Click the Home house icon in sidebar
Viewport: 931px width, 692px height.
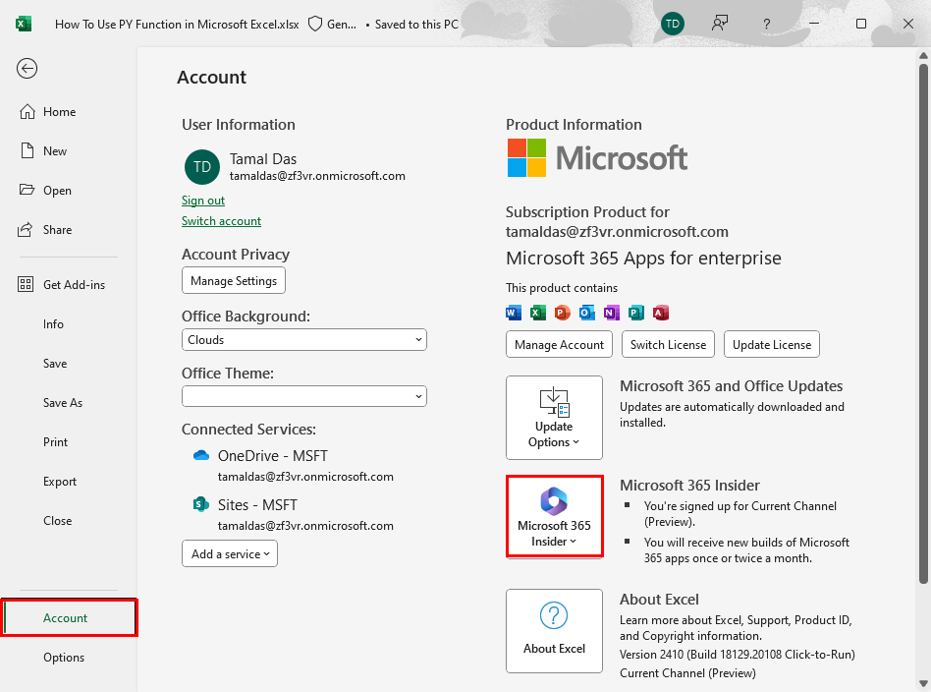coord(27,112)
